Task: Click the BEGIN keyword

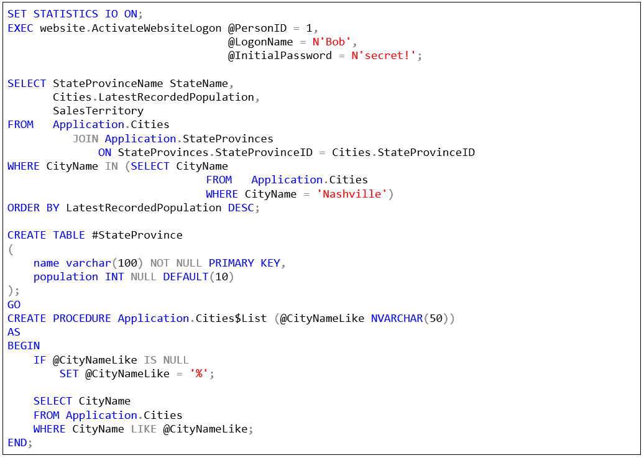Action: [24, 346]
